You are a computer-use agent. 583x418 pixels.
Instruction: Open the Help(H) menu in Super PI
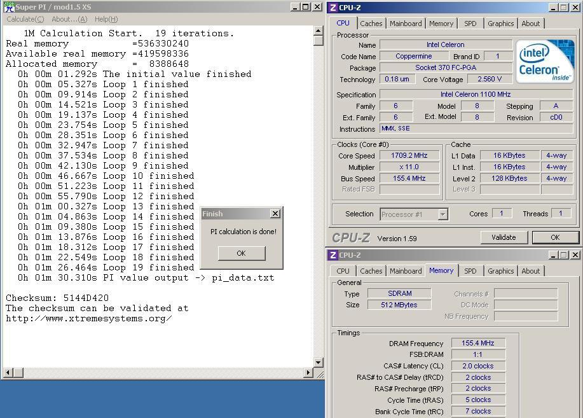tap(106, 19)
